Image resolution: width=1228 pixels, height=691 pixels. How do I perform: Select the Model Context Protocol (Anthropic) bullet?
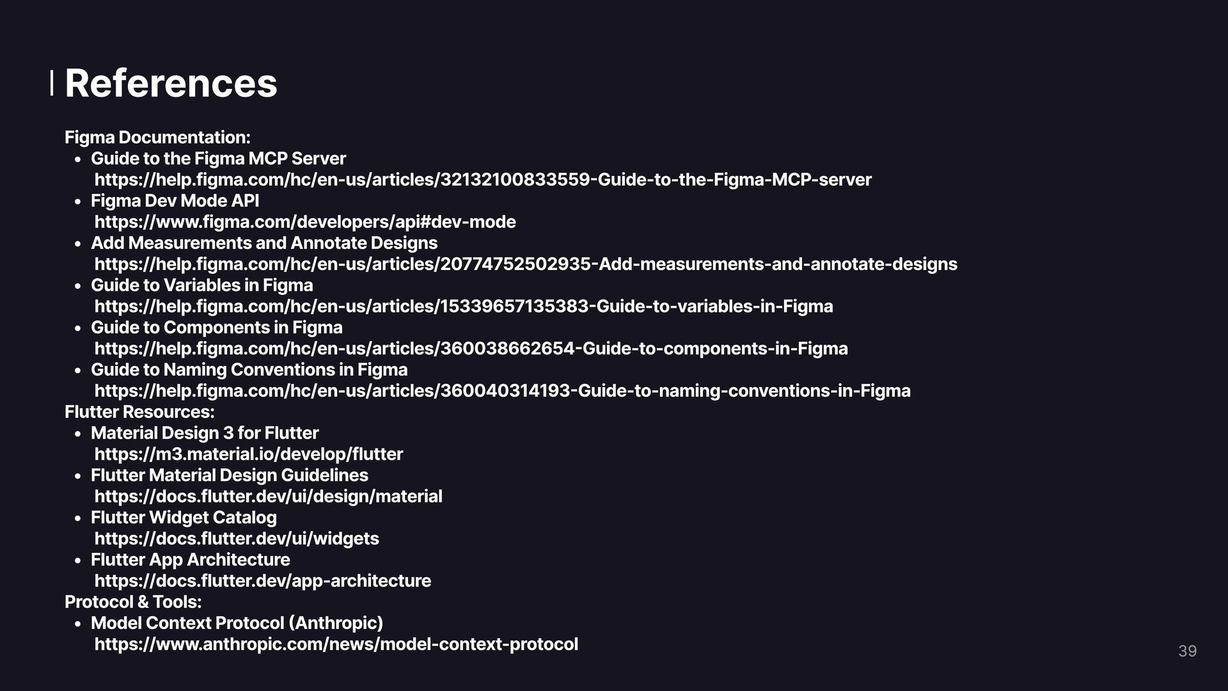pyautogui.click(x=237, y=623)
